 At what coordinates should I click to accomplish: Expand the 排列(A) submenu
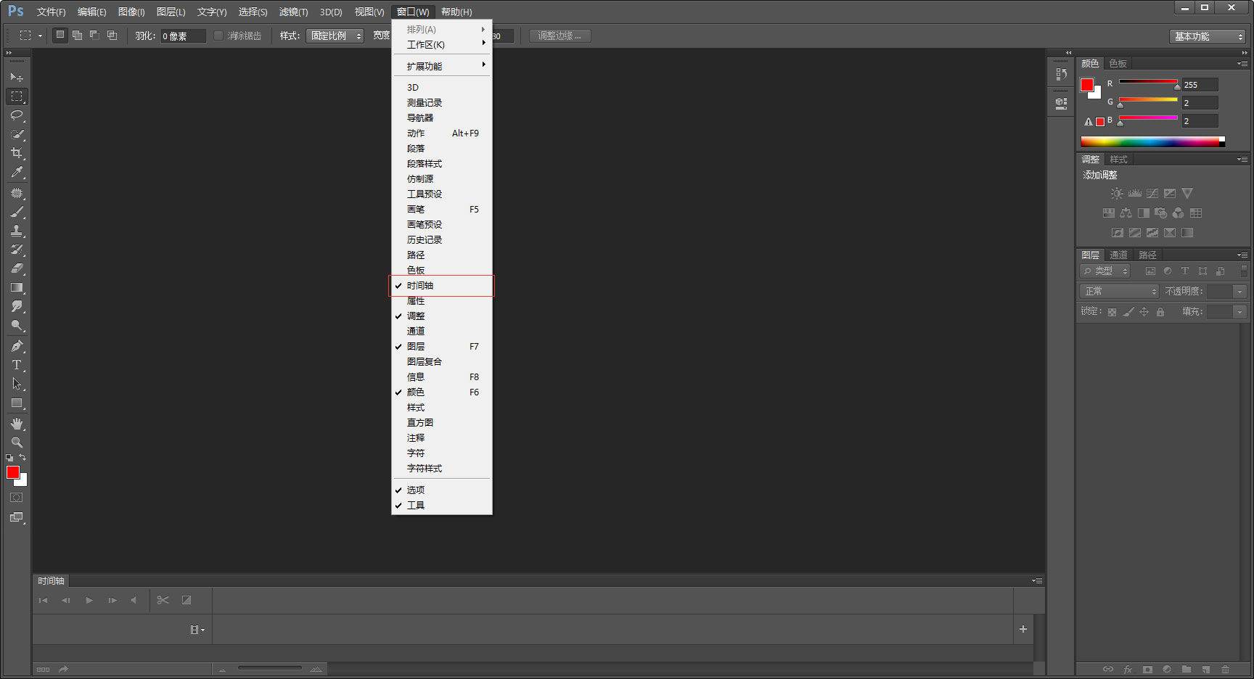click(x=442, y=30)
